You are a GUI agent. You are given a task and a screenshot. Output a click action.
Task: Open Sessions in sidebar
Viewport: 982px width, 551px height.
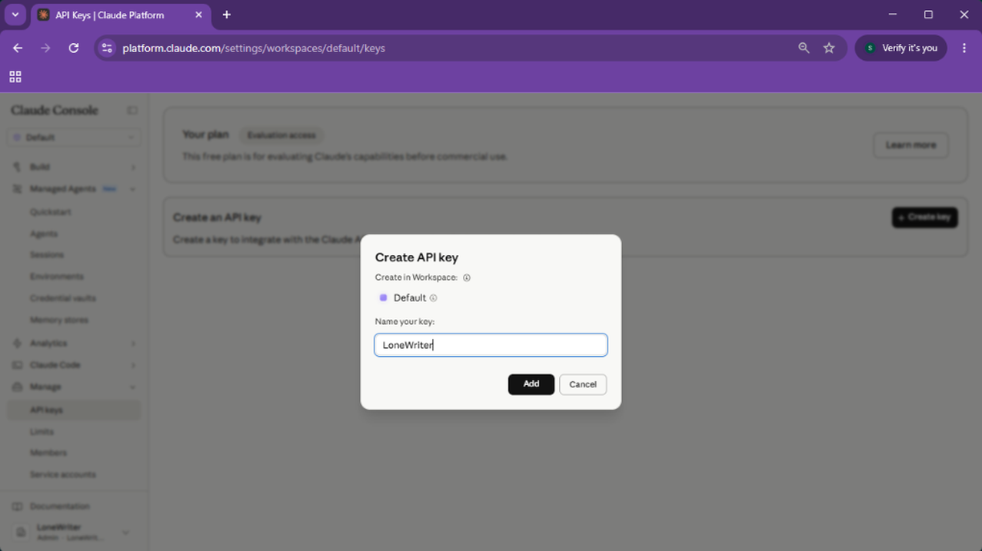pos(47,255)
